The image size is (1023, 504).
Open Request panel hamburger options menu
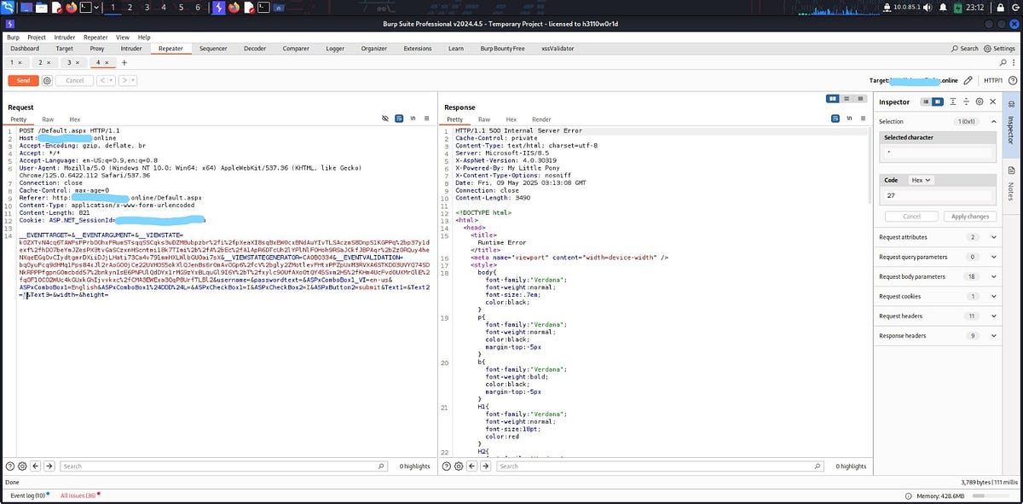(x=426, y=119)
